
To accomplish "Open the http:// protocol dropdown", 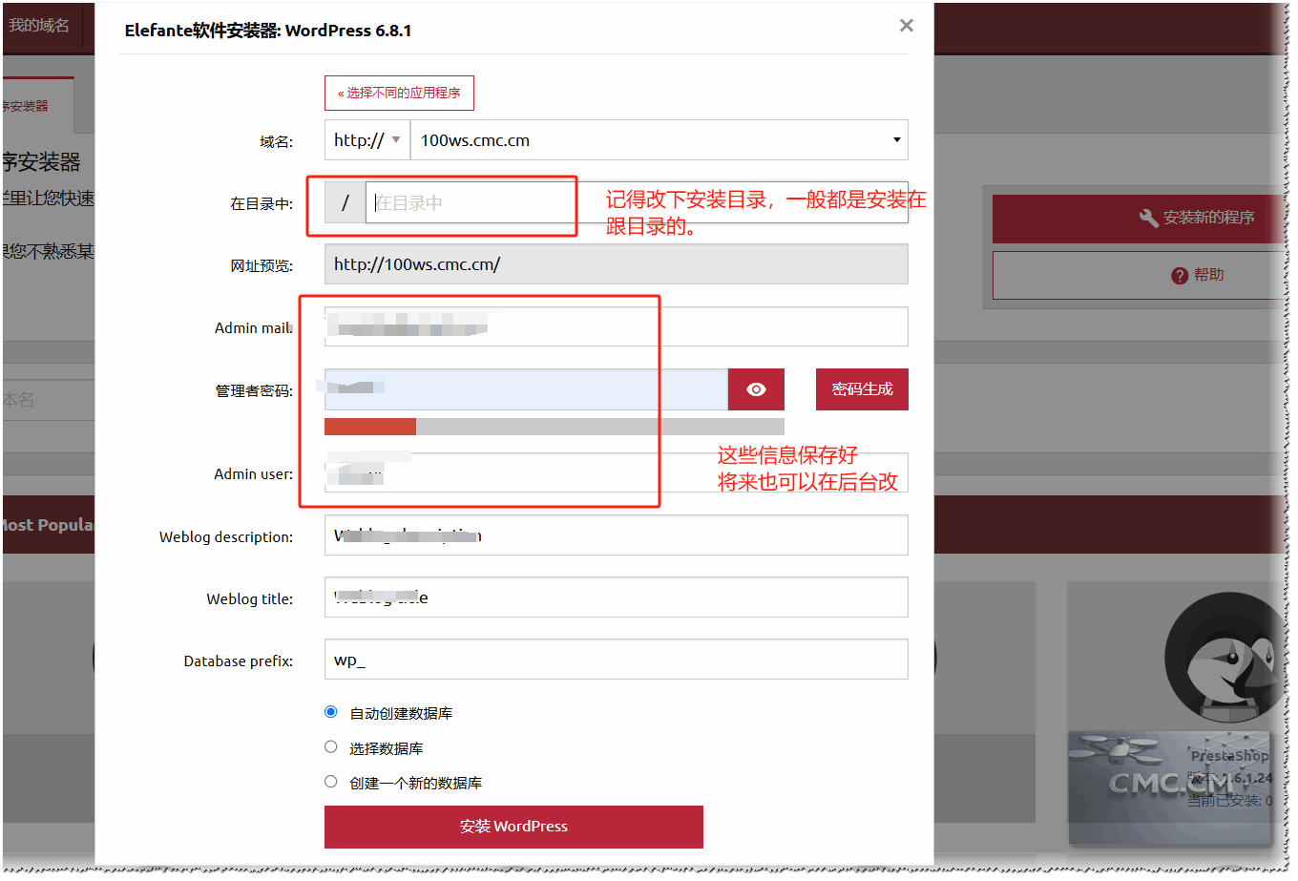I will [367, 140].
